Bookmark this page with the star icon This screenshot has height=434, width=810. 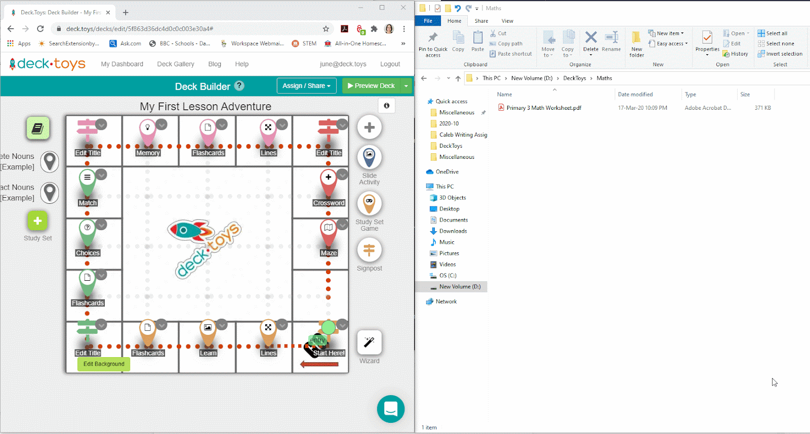tap(326, 29)
